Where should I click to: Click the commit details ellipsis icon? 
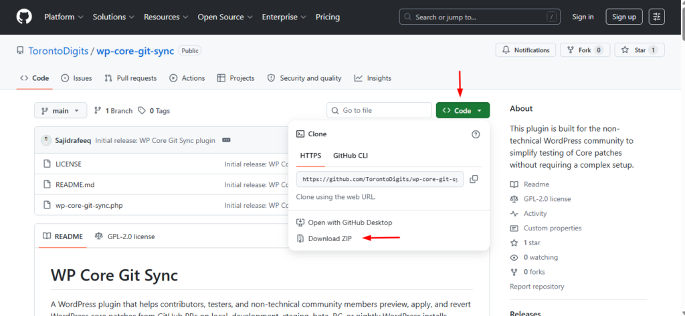click(226, 140)
